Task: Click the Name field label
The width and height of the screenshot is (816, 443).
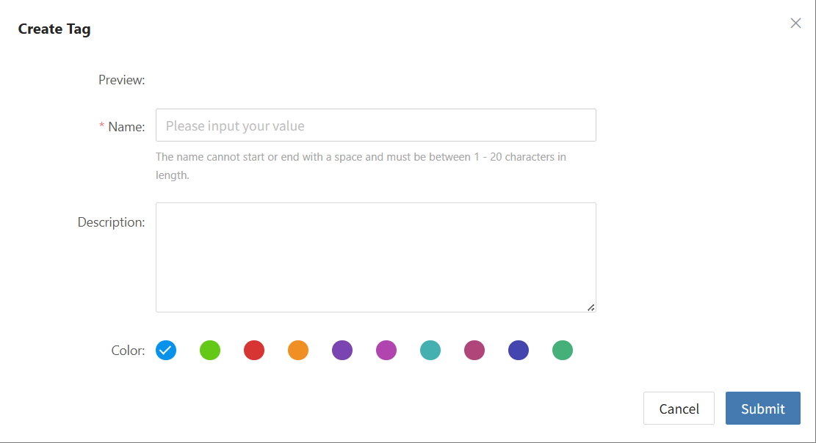Action: (x=126, y=126)
